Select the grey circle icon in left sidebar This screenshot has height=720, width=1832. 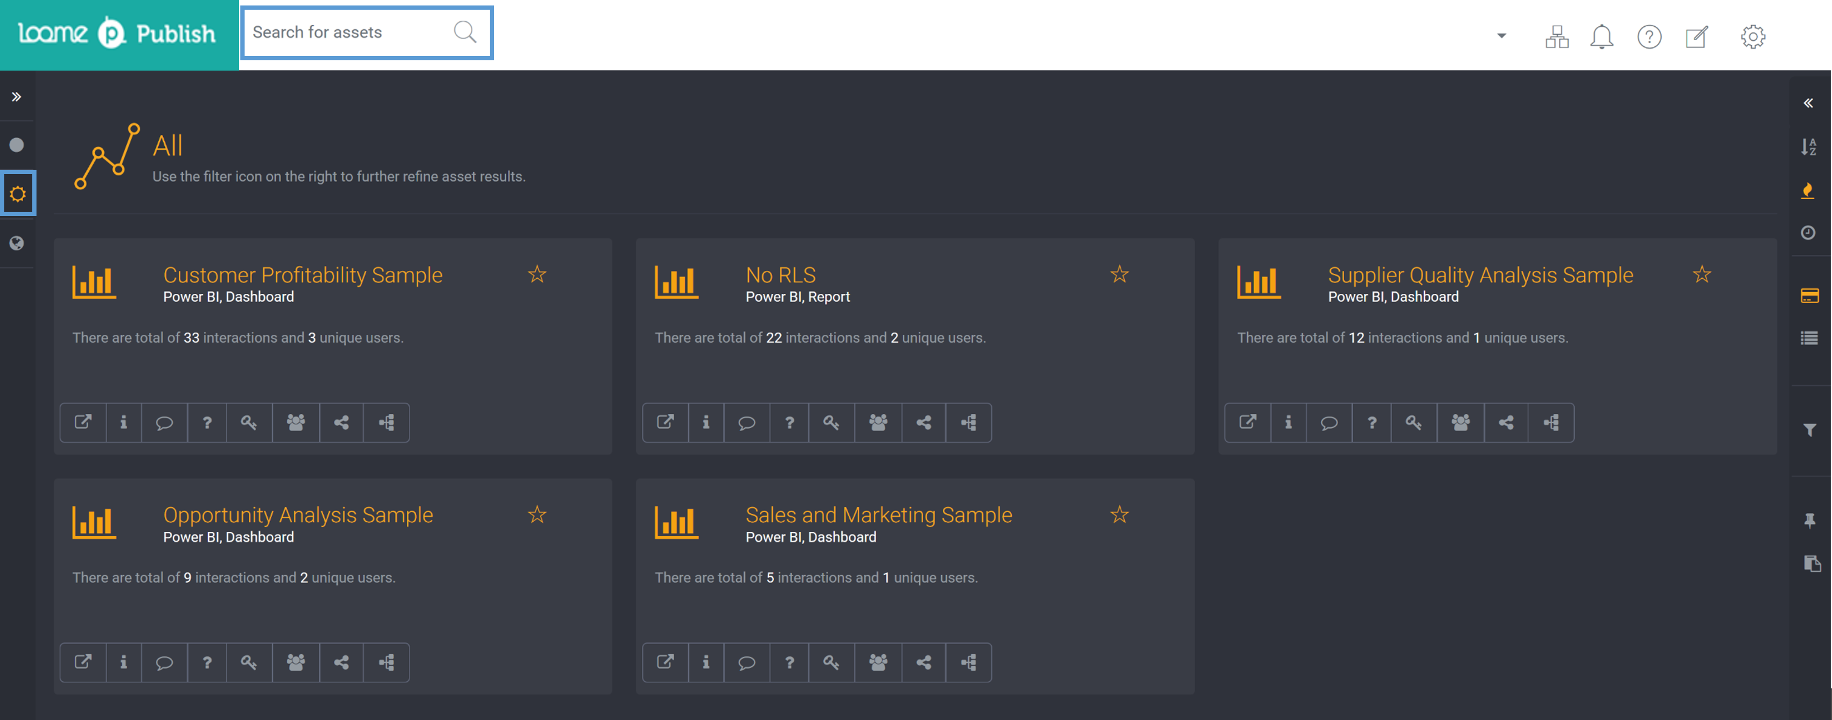(x=16, y=145)
